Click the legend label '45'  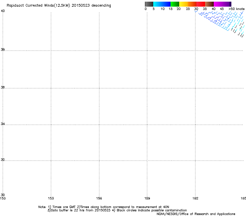222,9
